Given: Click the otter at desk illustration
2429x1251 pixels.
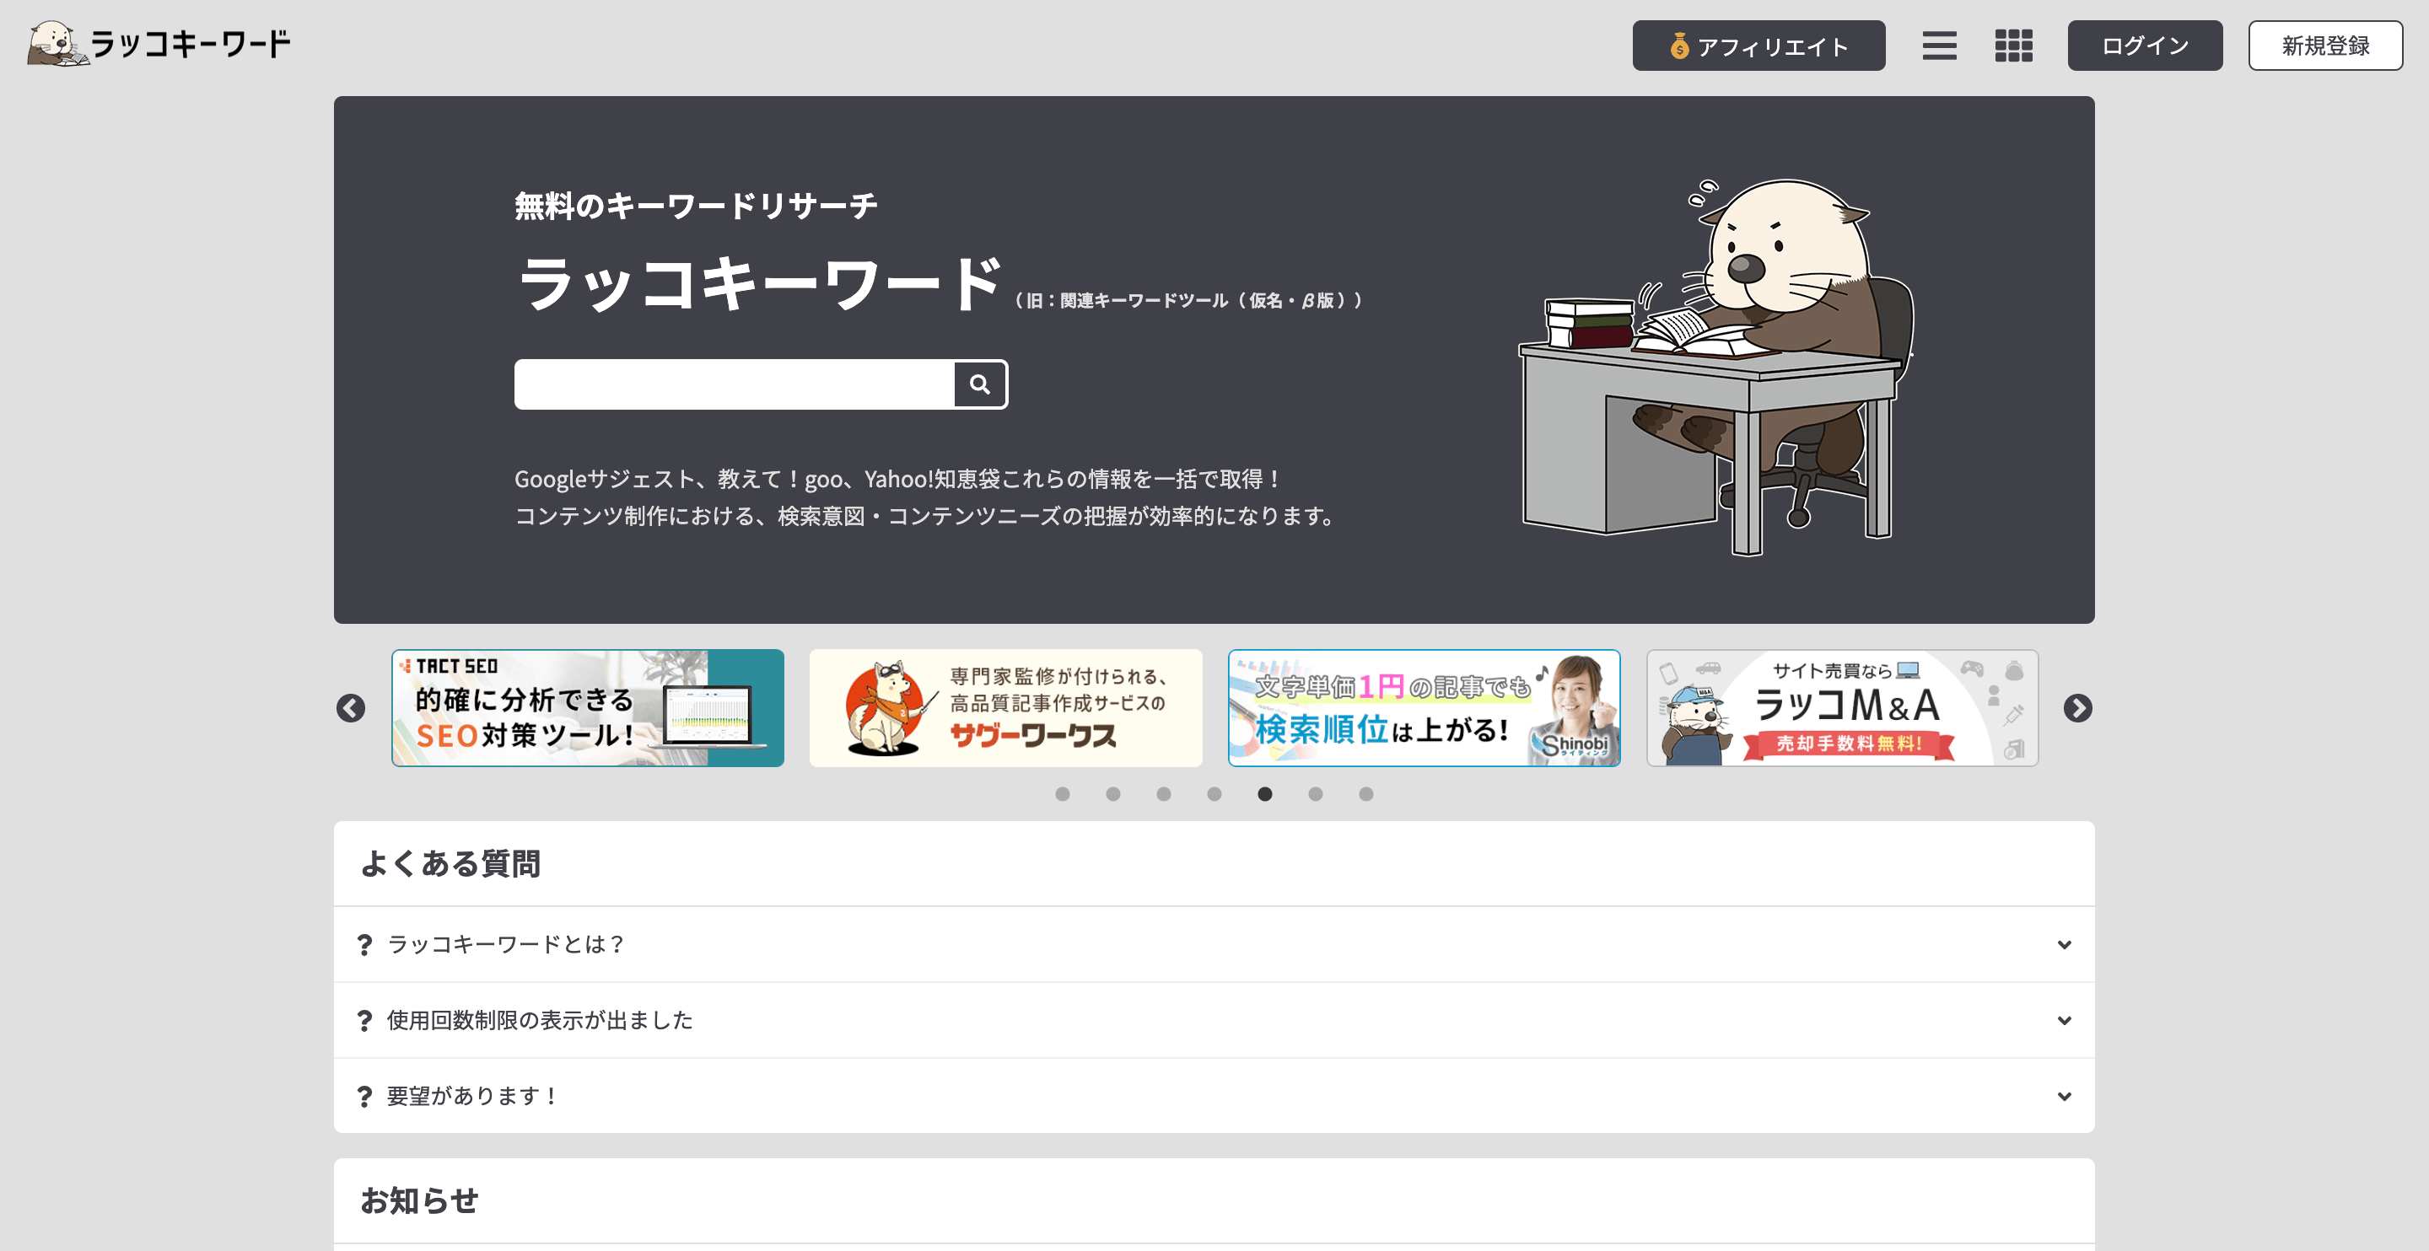Looking at the screenshot, I should coord(1716,366).
